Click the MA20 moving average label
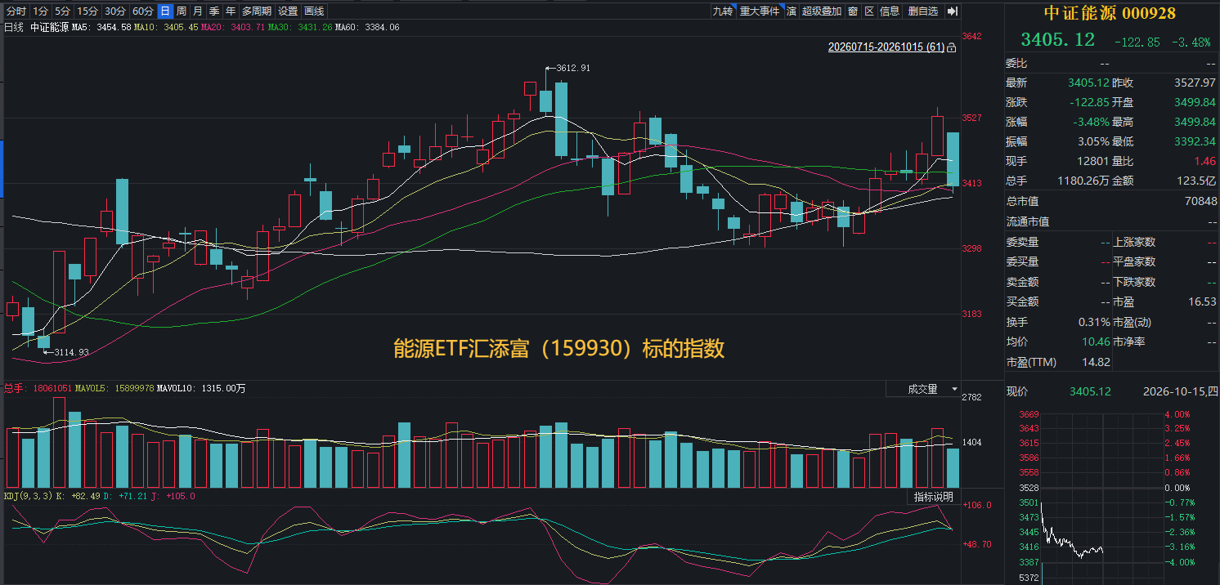 [232, 27]
